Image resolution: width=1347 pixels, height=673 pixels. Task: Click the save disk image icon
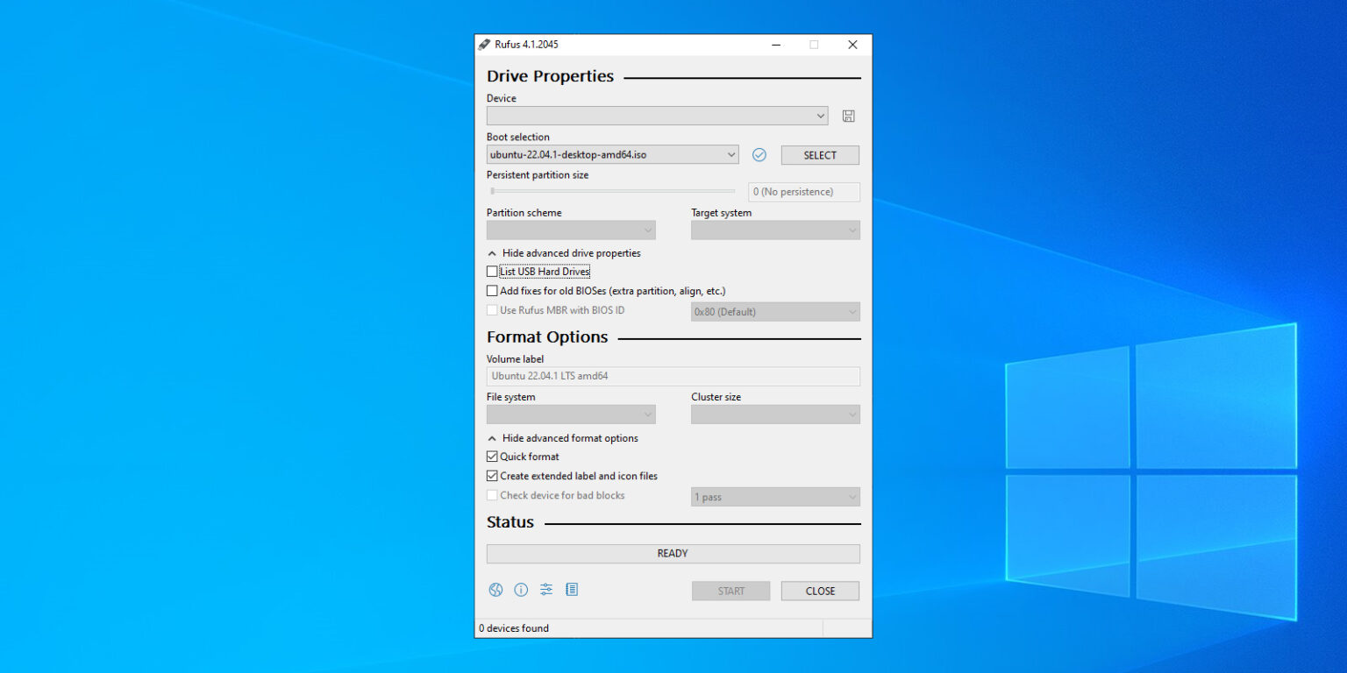pos(848,116)
